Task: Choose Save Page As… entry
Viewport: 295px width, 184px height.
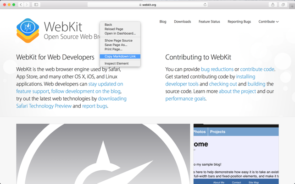Action: 120,45
